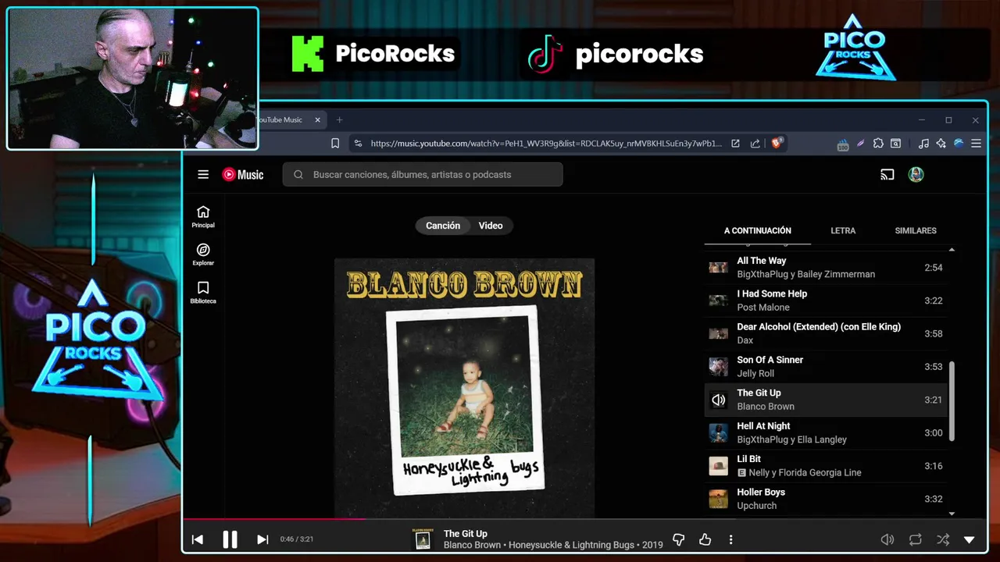Open browser extensions puzzle icon

pyautogui.click(x=878, y=144)
